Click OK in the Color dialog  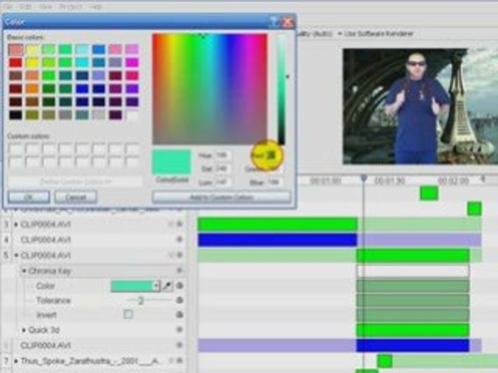(29, 197)
